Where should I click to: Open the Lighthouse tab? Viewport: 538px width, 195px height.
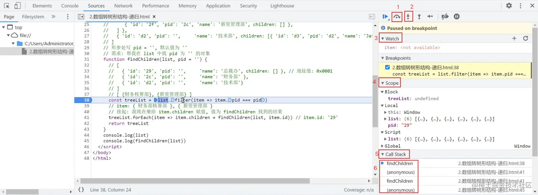click(x=282, y=6)
